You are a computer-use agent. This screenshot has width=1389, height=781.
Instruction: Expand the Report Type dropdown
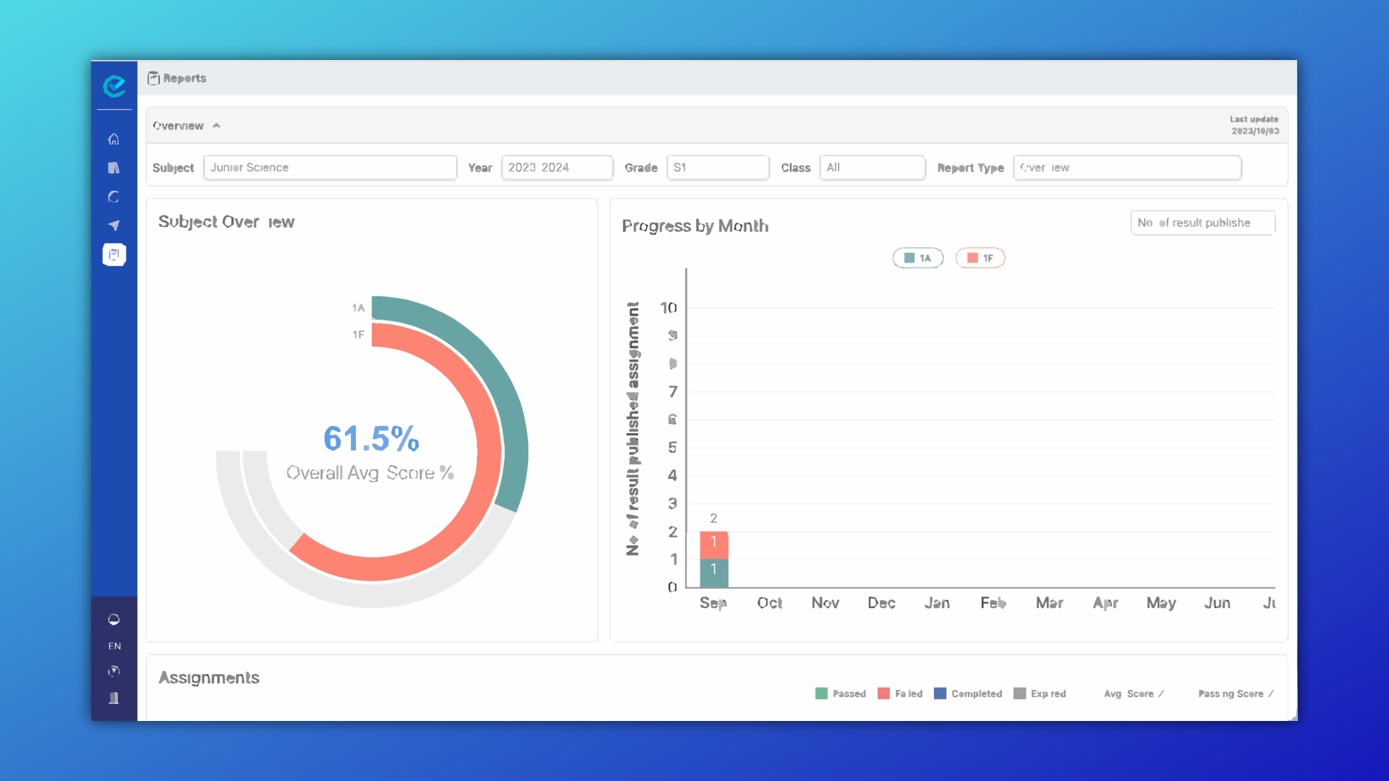1126,168
